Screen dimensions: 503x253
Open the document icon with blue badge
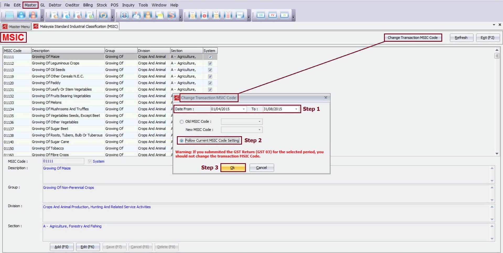[66, 15]
